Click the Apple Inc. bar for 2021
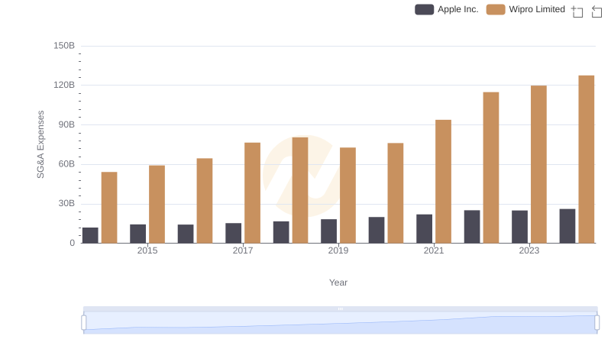The width and height of the screenshot is (611, 352). click(x=425, y=229)
